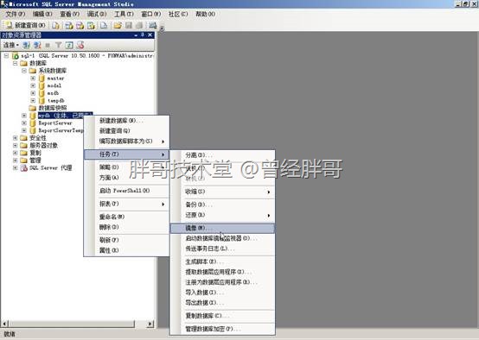Expand the 服务器对象 folder
This screenshot has height=340, width=479.
(x=15, y=145)
